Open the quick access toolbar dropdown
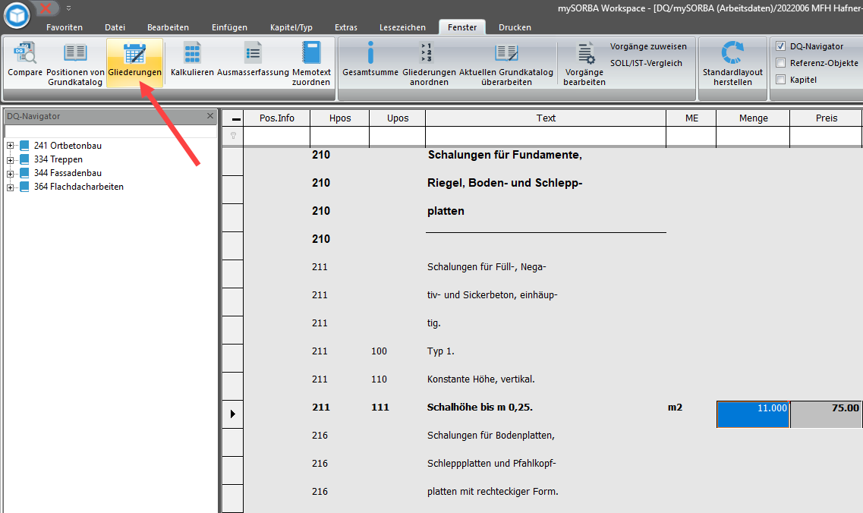Screen dimensions: 863x513 click(x=69, y=8)
